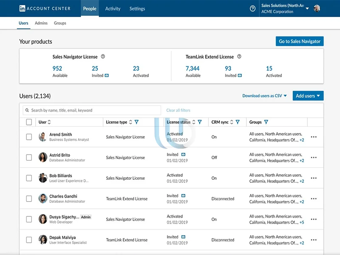This screenshot has width=340, height=255.
Task: Open more options for Charles Gandhi
Action: coord(314,198)
